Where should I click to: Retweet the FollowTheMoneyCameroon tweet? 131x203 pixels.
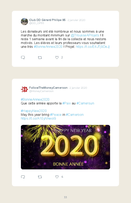40,177
